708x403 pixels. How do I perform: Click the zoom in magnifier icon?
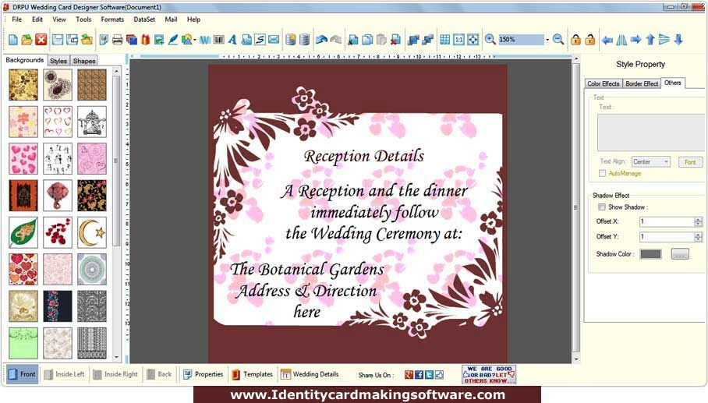pos(490,40)
